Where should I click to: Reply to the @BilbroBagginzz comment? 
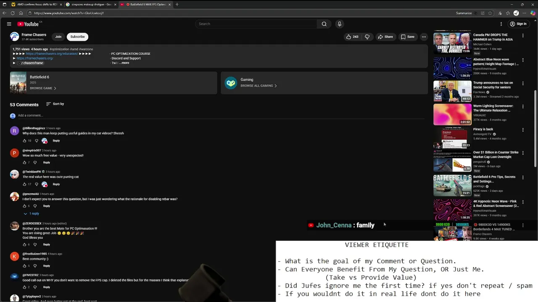pos(56,141)
